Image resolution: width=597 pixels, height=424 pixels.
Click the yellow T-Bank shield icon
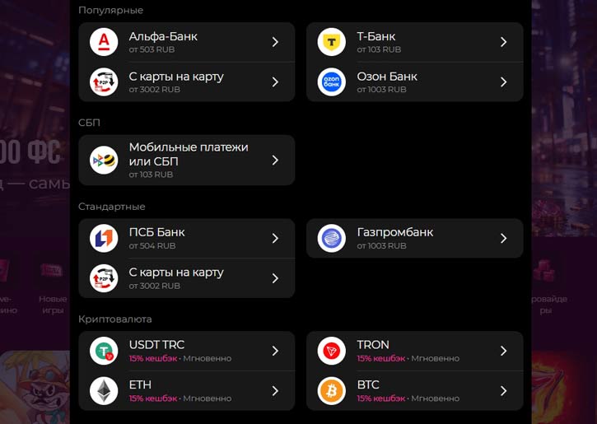point(332,42)
